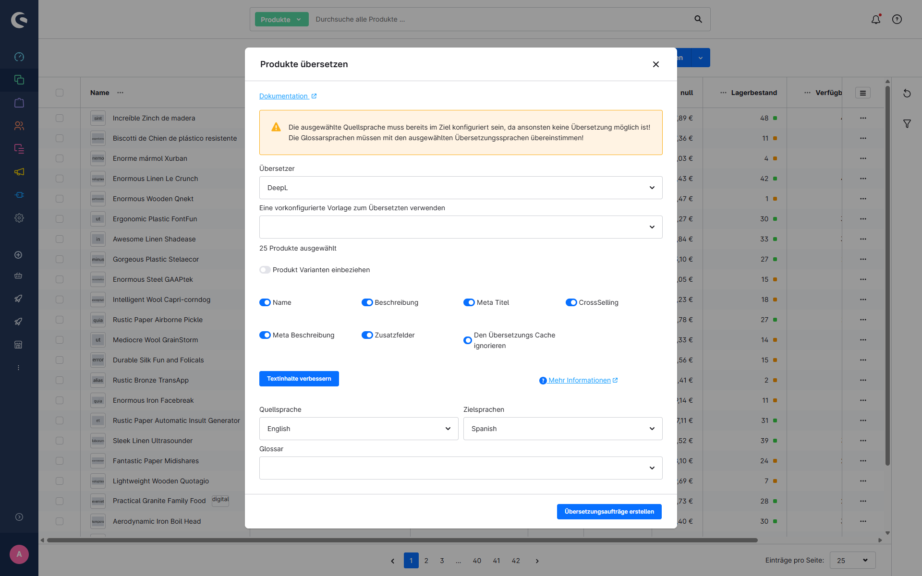Viewport: 922px width, 576px height.
Task: Open the Produkte search scope menu
Action: point(281,20)
